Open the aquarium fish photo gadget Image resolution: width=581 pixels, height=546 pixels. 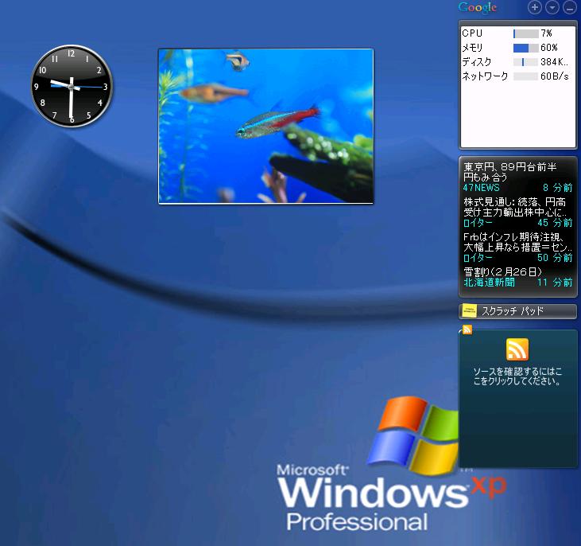tap(265, 127)
